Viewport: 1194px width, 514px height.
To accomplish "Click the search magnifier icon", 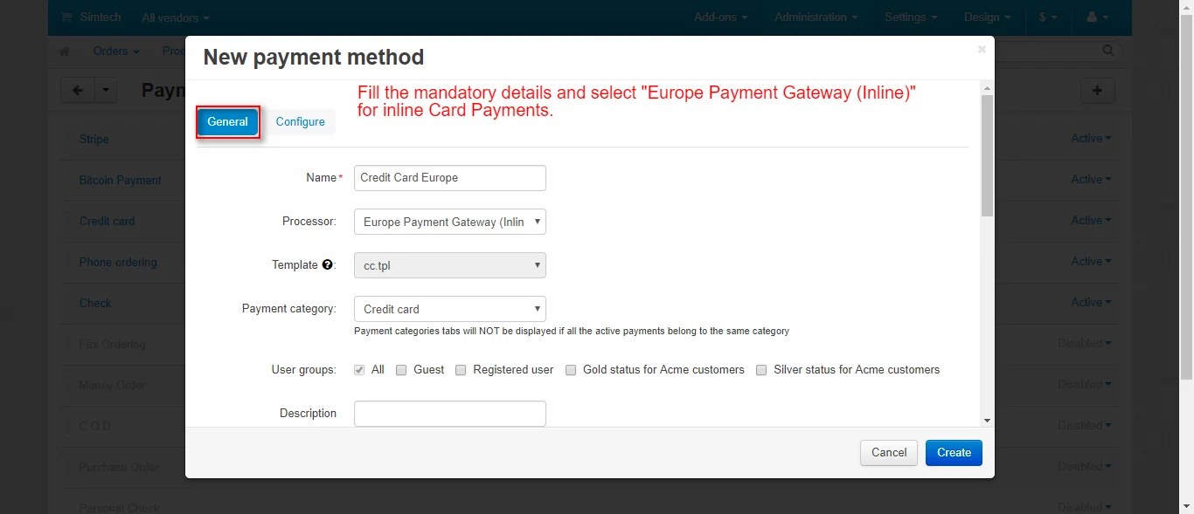I will (x=1108, y=51).
